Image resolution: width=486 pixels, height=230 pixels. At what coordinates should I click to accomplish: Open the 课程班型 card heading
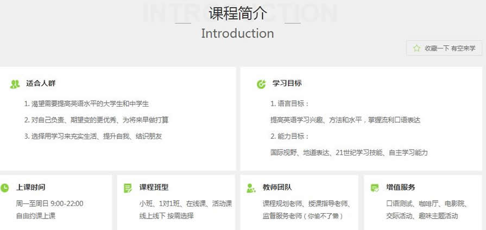click(x=154, y=188)
